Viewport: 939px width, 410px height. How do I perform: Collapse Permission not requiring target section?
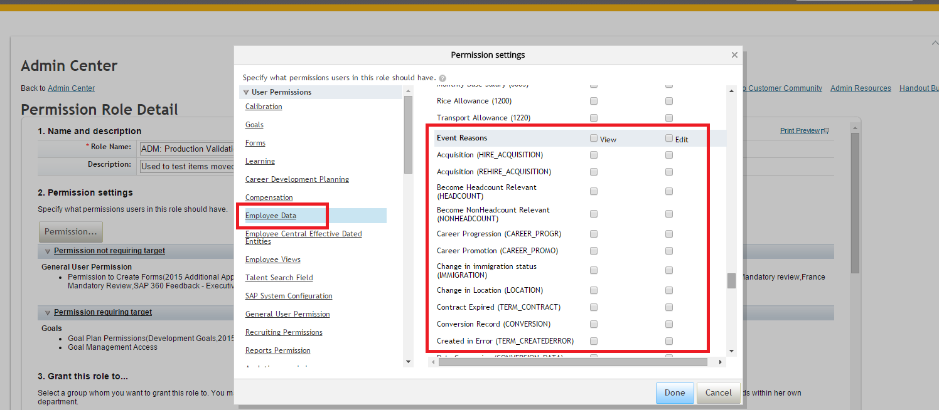[48, 251]
